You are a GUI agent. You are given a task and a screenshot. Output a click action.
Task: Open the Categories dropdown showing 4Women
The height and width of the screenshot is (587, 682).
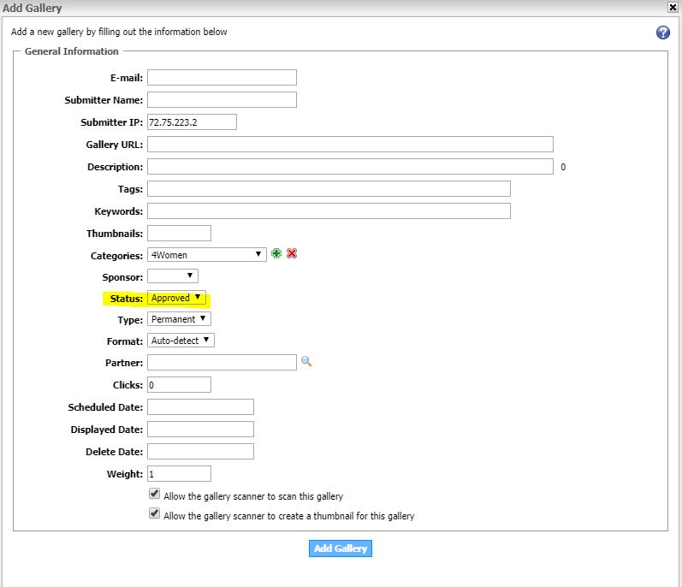(207, 254)
